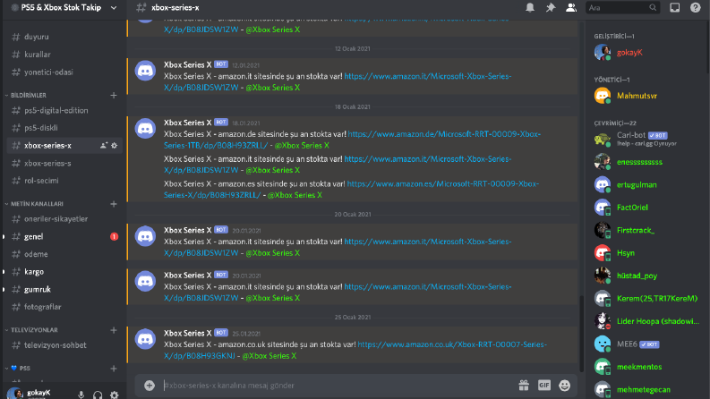Click the Ara search field

(622, 8)
